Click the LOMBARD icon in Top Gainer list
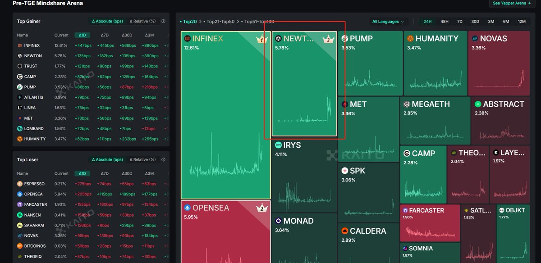This screenshot has width=541, height=263. (20, 128)
